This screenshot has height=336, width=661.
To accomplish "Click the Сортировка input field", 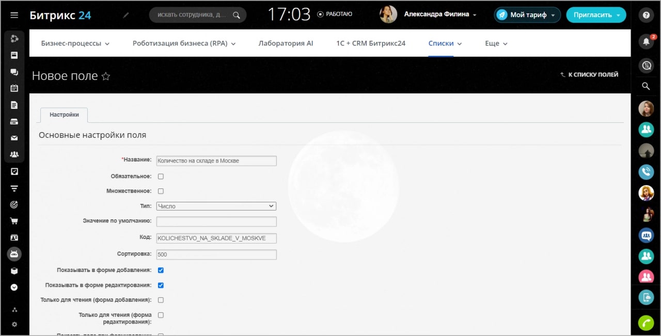I will [216, 254].
